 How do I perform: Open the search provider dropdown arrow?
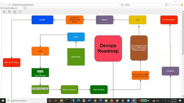click(168, 5)
